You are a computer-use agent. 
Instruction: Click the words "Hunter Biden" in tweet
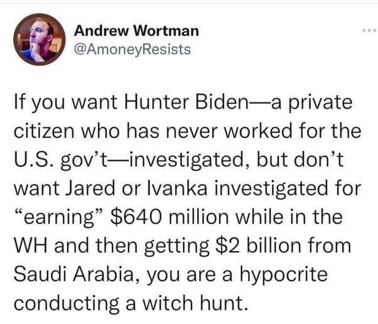pyautogui.click(x=186, y=102)
